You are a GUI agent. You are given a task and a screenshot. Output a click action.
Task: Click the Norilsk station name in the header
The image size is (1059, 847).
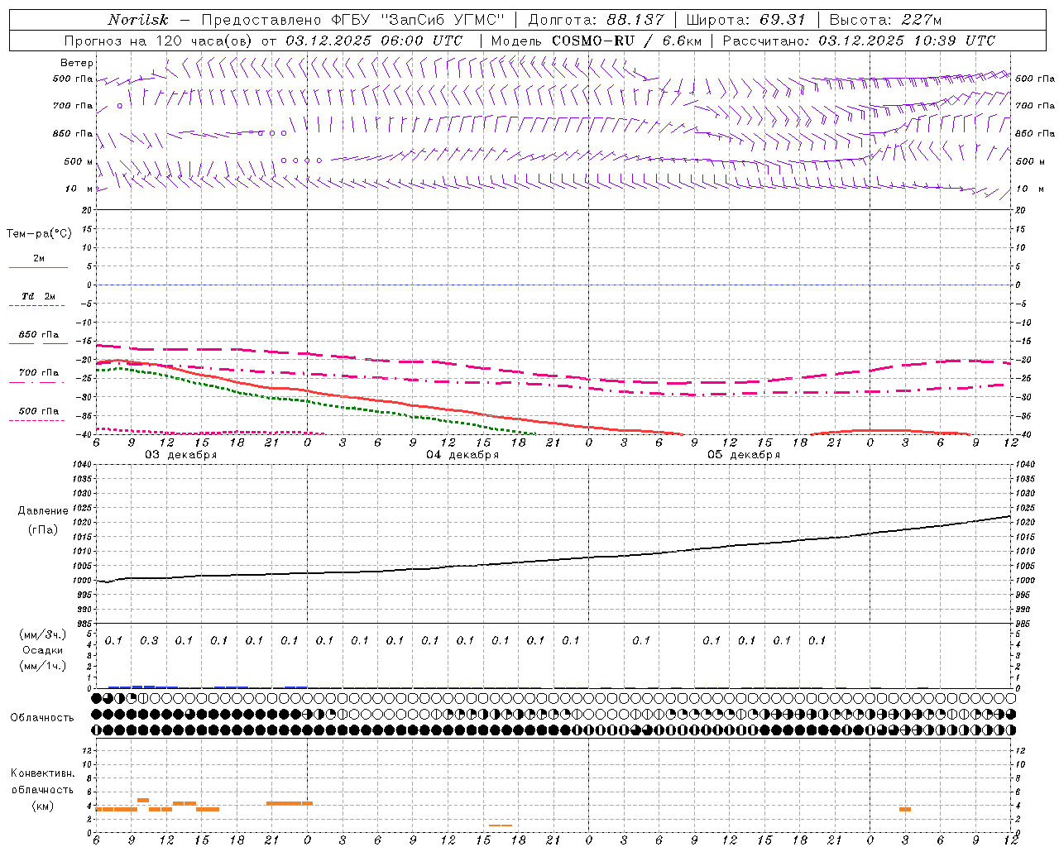point(137,20)
